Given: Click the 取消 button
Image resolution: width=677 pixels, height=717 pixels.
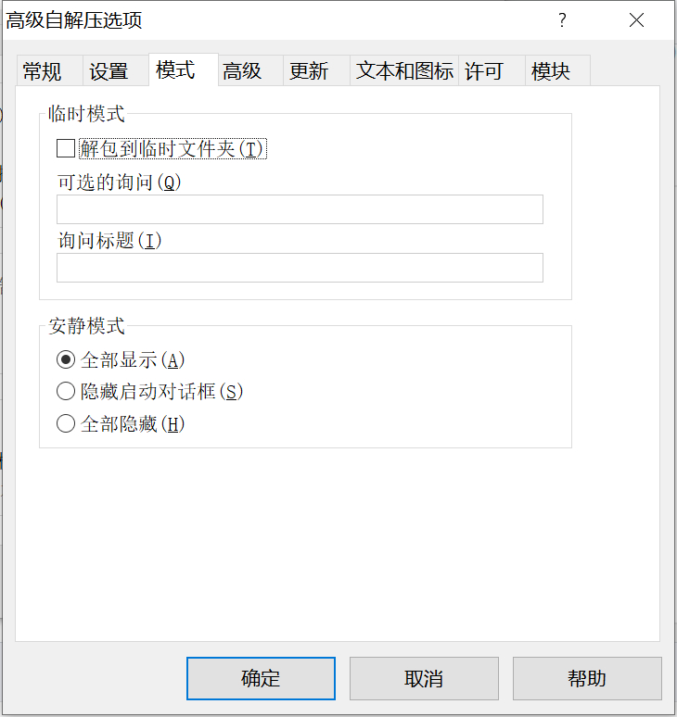Looking at the screenshot, I should coord(424,678).
